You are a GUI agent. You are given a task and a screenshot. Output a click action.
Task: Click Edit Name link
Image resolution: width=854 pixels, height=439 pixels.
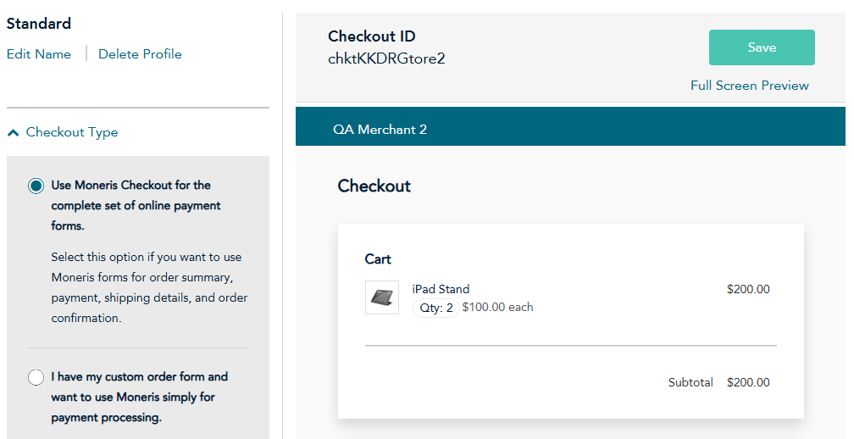tap(39, 54)
